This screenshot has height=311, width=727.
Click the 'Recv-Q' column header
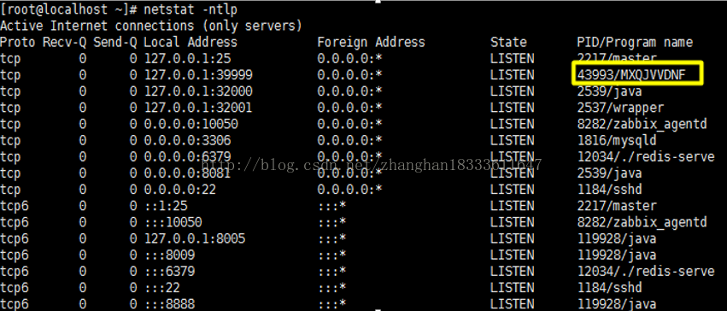tap(64, 42)
